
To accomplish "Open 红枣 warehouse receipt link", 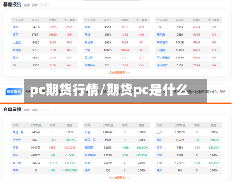I will tap(159, 148).
